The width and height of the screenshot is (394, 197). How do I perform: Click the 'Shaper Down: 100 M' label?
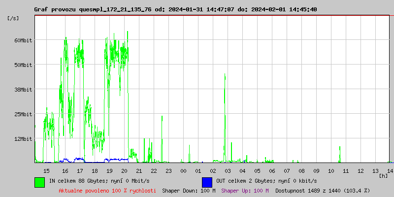[x=189, y=191]
